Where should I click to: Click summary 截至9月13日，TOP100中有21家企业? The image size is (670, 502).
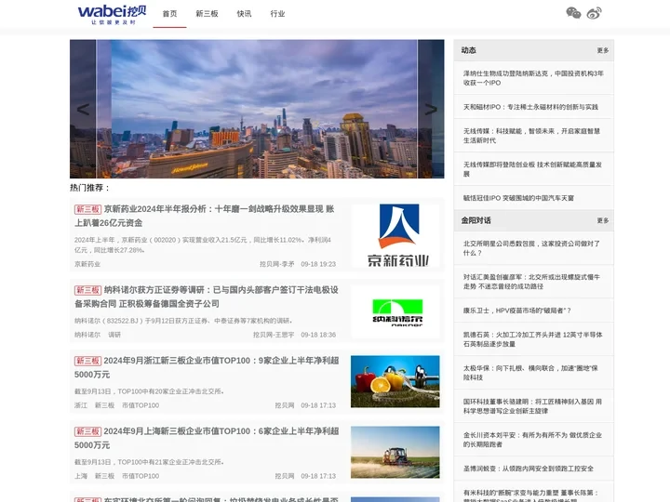pyautogui.click(x=149, y=462)
